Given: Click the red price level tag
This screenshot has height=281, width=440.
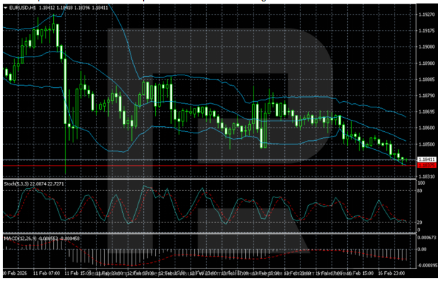Looking at the screenshot, I should pyautogui.click(x=426, y=166).
